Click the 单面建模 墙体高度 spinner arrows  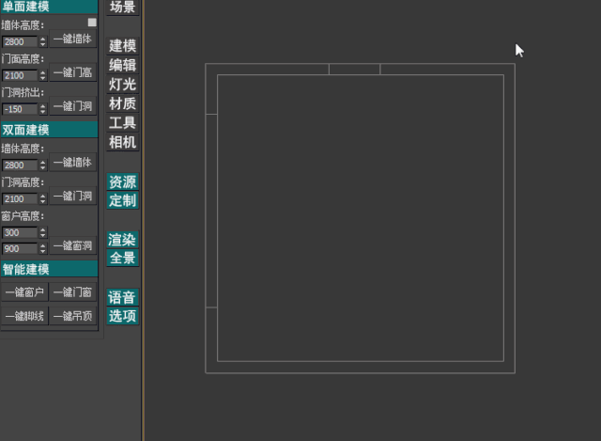(43, 41)
